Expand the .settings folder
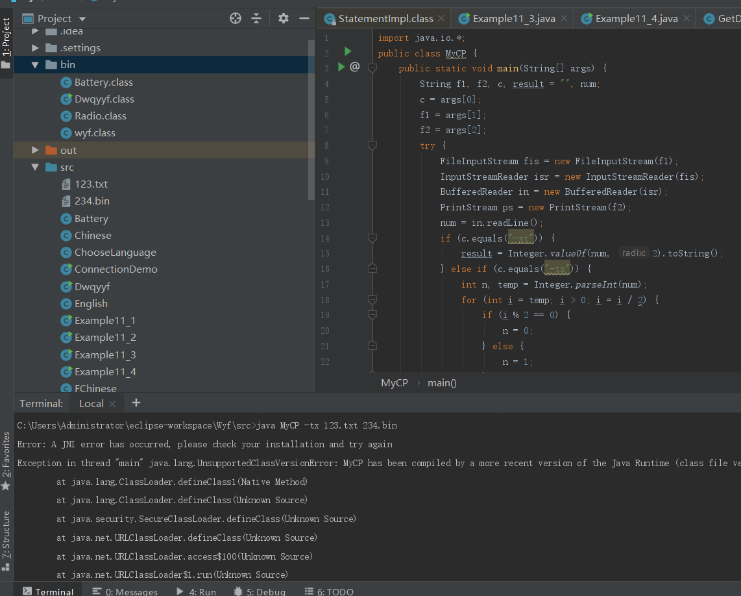The width and height of the screenshot is (741, 596). click(35, 48)
